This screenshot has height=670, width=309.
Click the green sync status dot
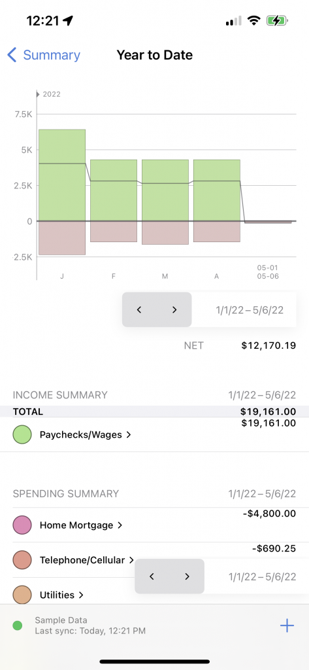(x=18, y=626)
